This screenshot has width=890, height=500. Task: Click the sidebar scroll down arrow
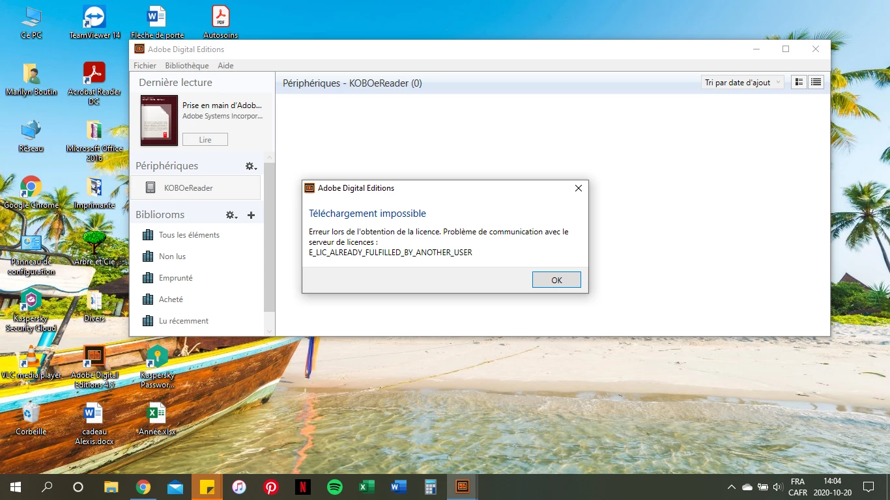pos(269,331)
